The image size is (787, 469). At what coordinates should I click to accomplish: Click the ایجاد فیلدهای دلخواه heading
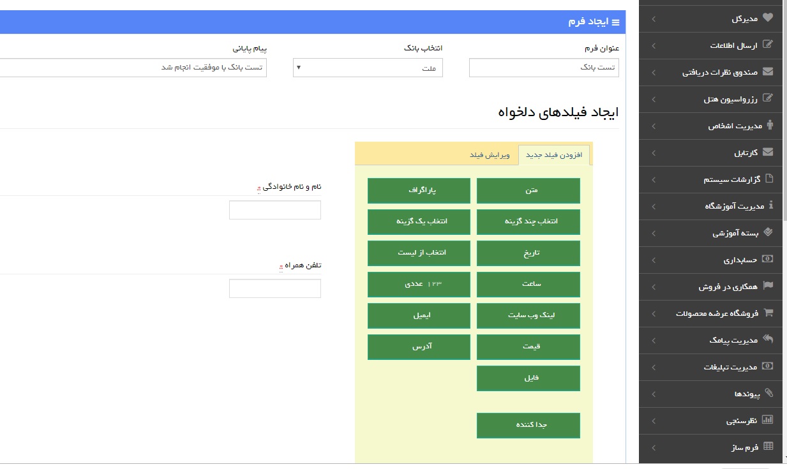pyautogui.click(x=558, y=113)
